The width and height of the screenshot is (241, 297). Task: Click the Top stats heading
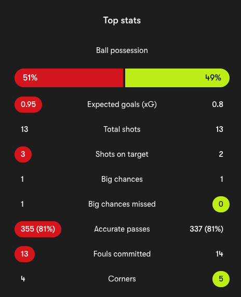coord(122,20)
